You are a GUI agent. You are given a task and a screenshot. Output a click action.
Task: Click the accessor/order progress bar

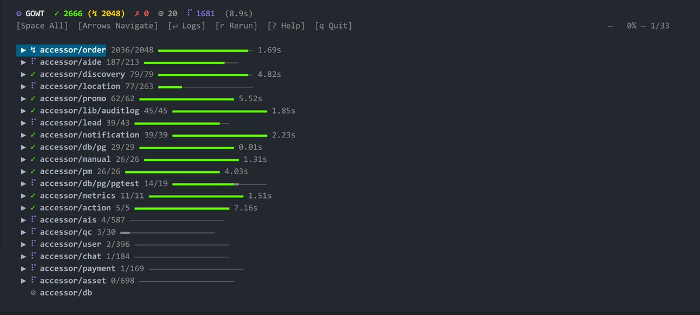(206, 50)
